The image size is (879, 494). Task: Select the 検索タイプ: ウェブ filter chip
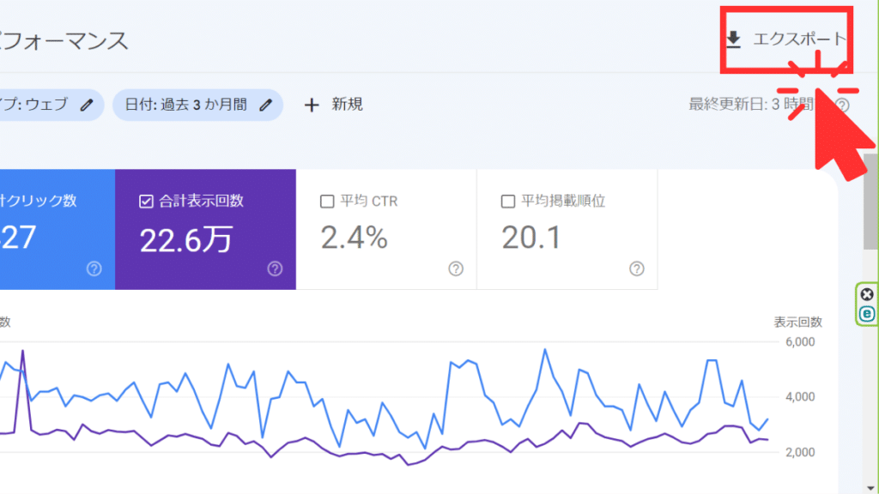coord(47,105)
